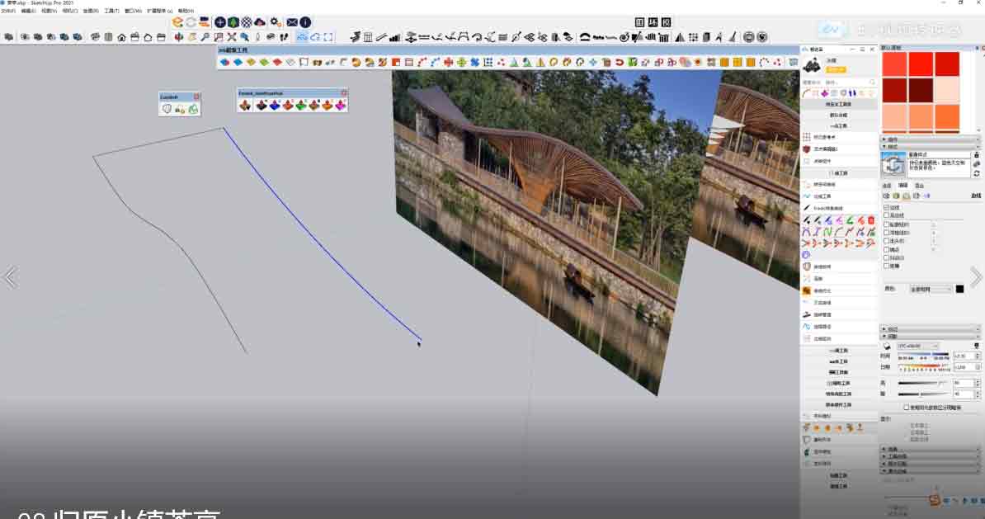Click the highlighted top category button in plugin list

coord(838,105)
